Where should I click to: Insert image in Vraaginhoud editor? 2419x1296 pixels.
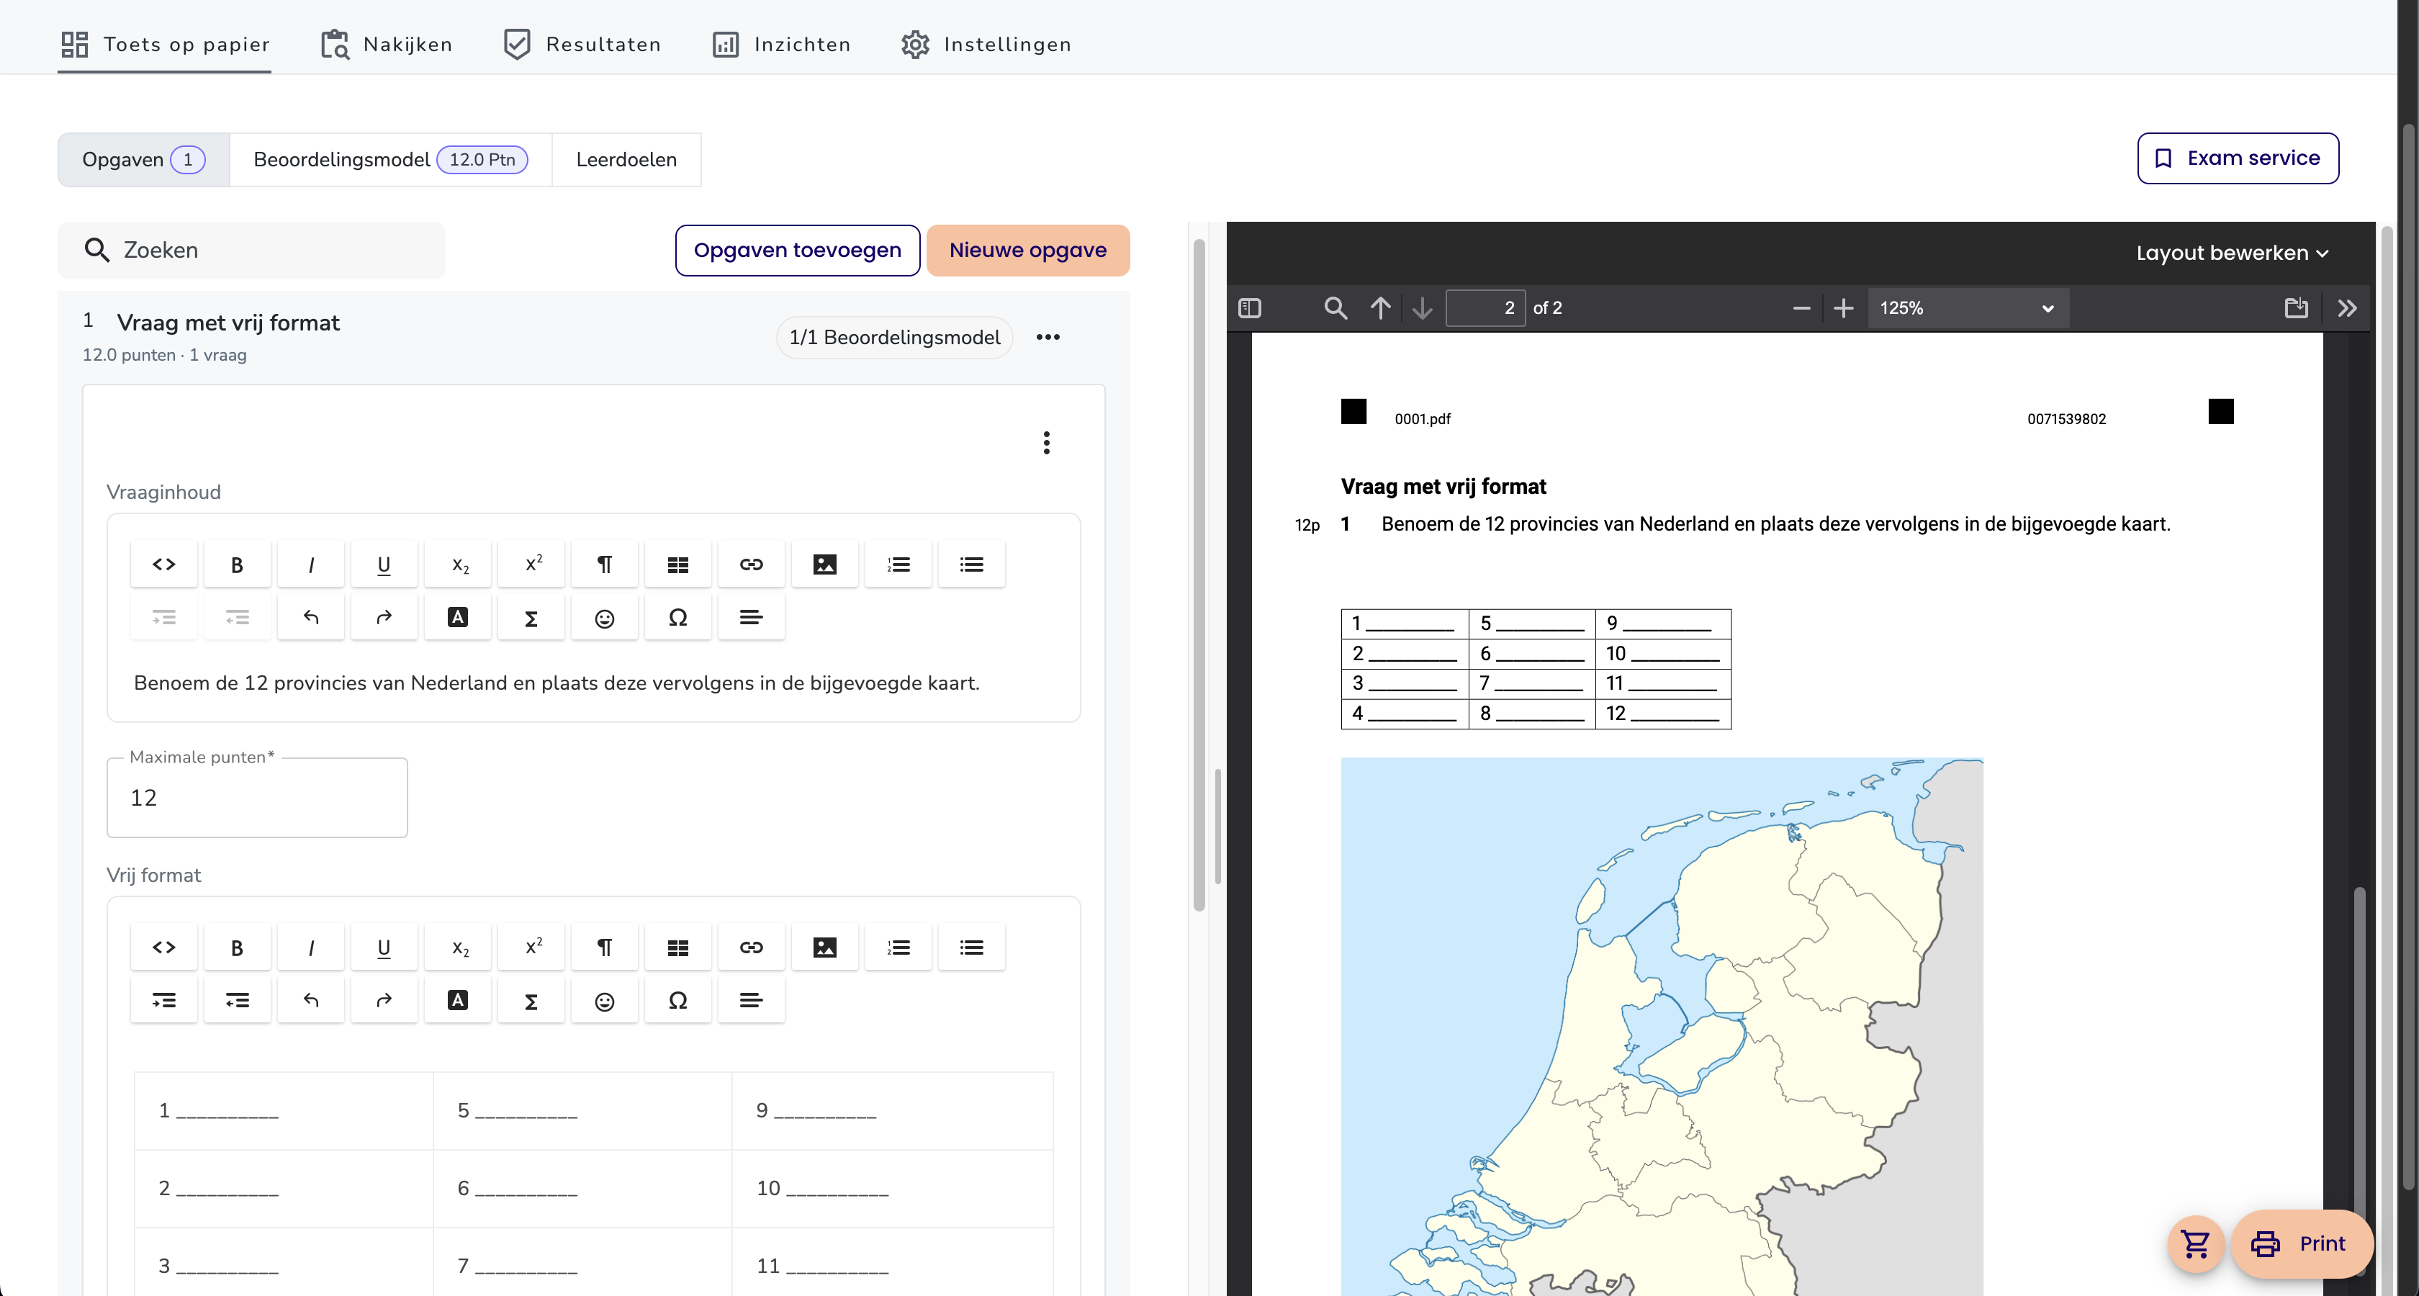click(824, 564)
